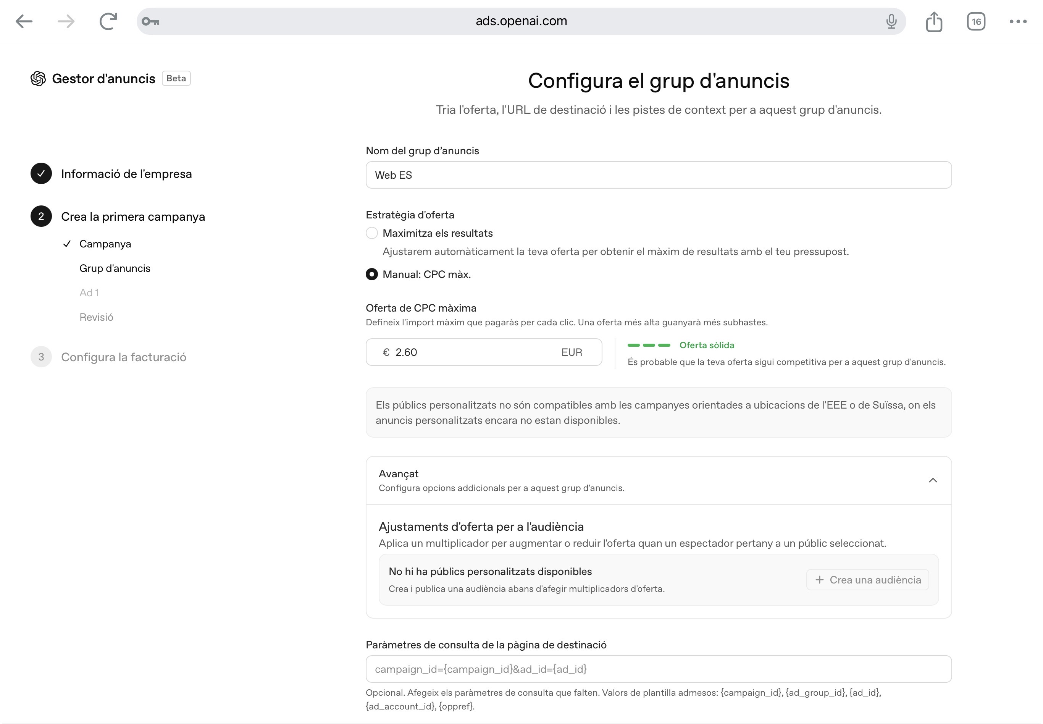Click the Oferta de CPC màxima amount field
The width and height of the screenshot is (1043, 724).
point(484,352)
